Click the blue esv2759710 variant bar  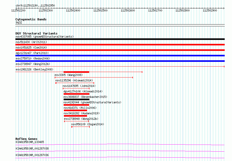click(x=120, y=61)
